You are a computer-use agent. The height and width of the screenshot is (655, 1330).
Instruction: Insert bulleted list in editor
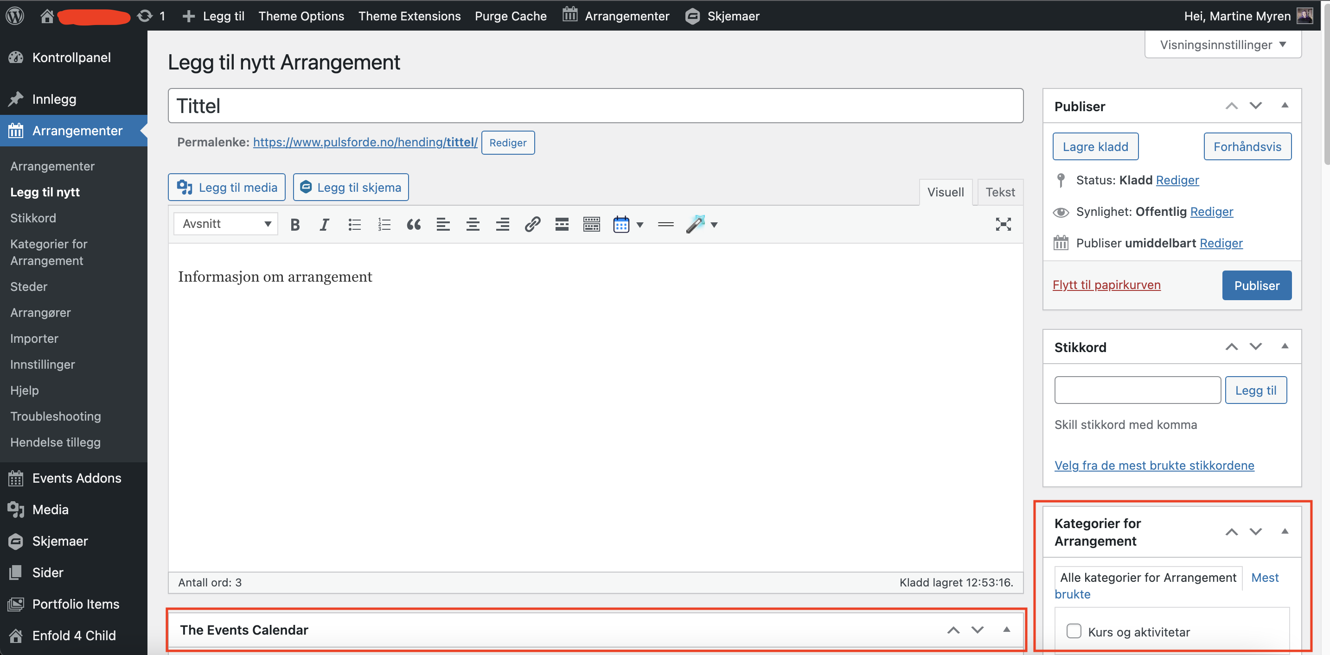click(354, 224)
